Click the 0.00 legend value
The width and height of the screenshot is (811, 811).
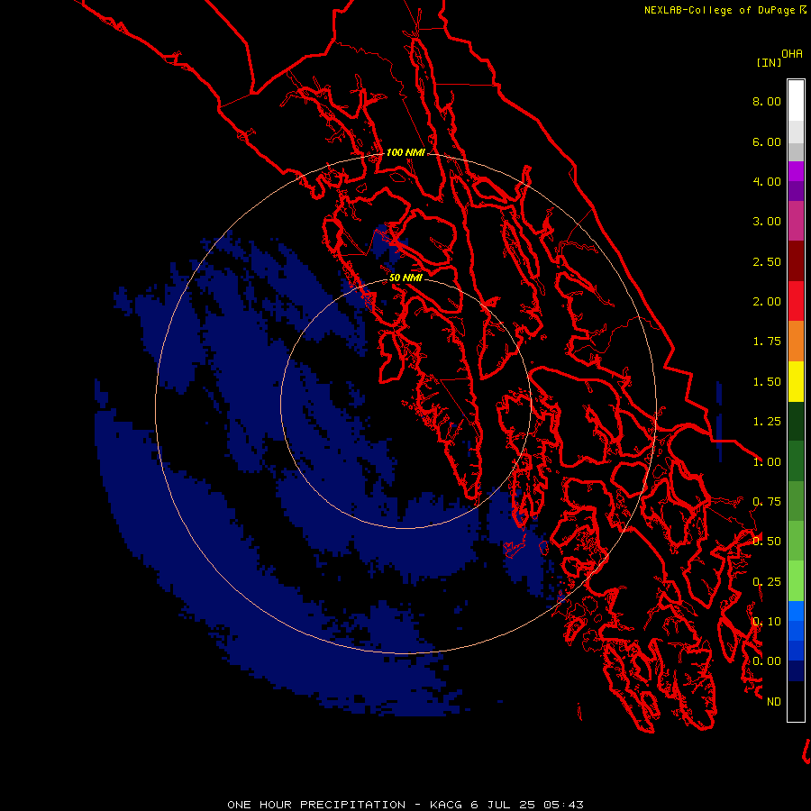pos(767,661)
